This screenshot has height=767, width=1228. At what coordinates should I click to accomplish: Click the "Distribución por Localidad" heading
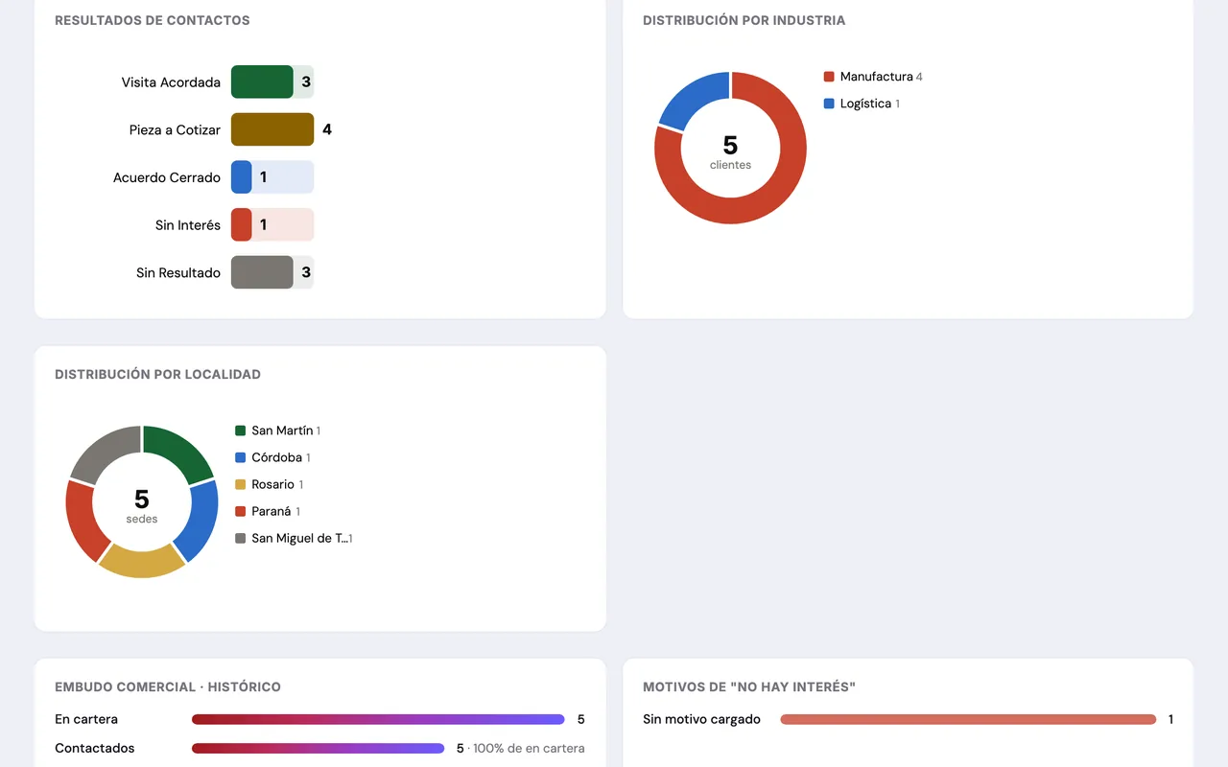pos(158,375)
